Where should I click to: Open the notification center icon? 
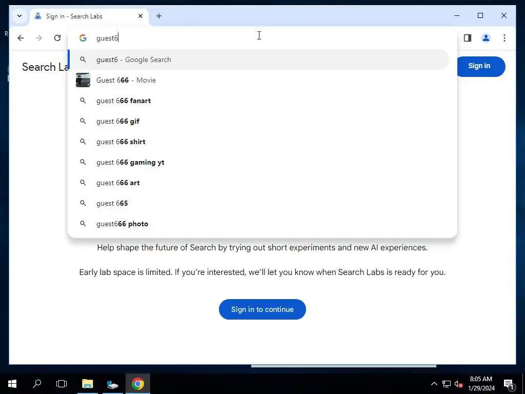(x=509, y=384)
